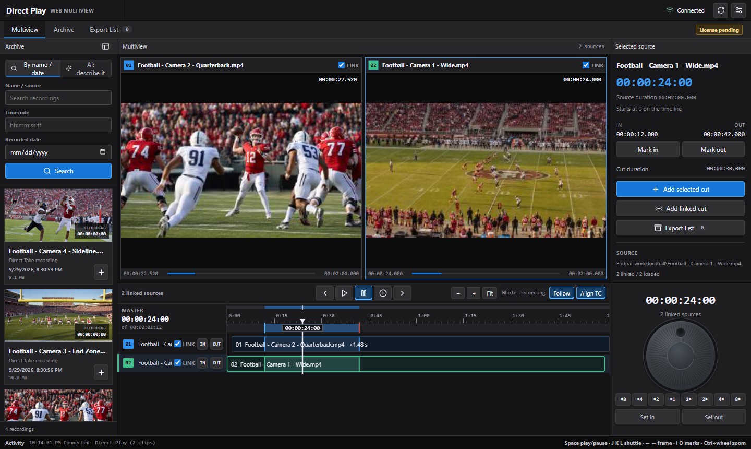The width and height of the screenshot is (751, 449).
Task: Click the jog shuttle wheel
Action: tap(681, 356)
